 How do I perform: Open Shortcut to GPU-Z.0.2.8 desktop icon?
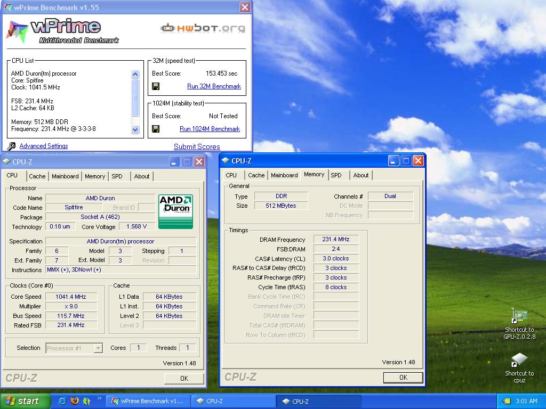click(519, 323)
